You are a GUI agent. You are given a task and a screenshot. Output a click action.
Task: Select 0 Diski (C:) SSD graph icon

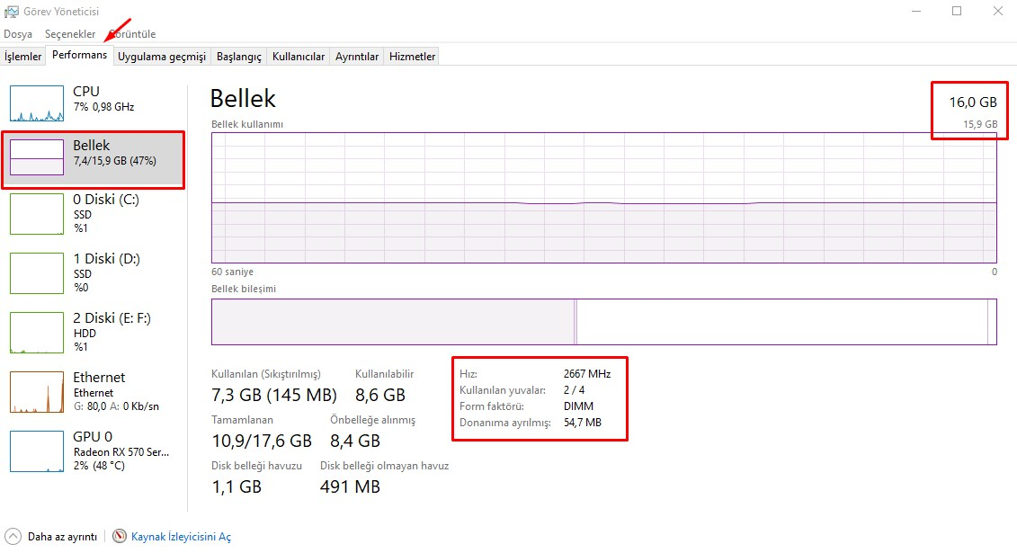click(x=37, y=214)
